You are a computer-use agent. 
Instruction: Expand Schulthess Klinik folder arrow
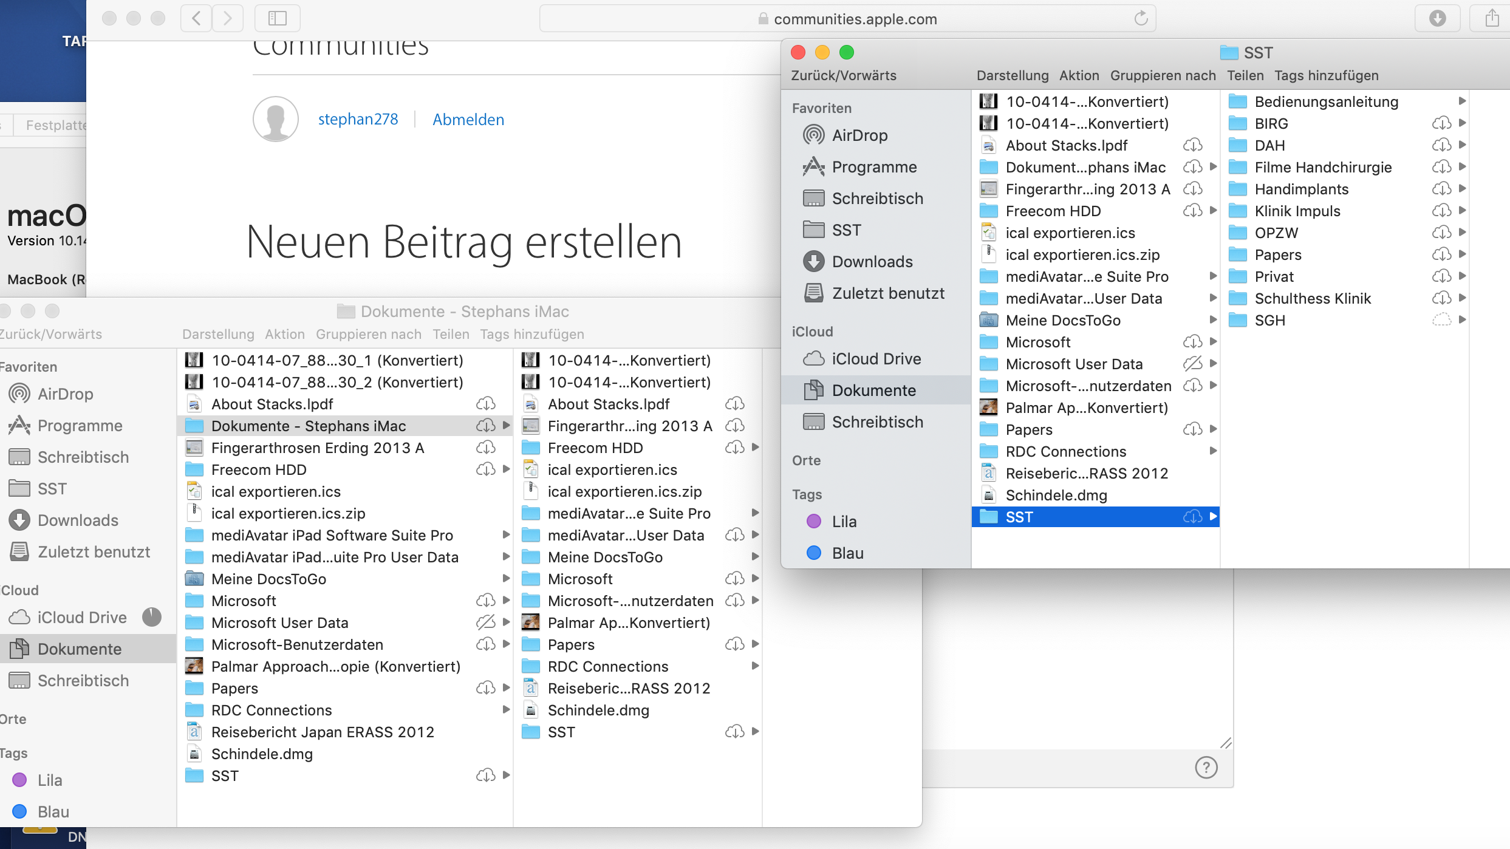click(1463, 298)
